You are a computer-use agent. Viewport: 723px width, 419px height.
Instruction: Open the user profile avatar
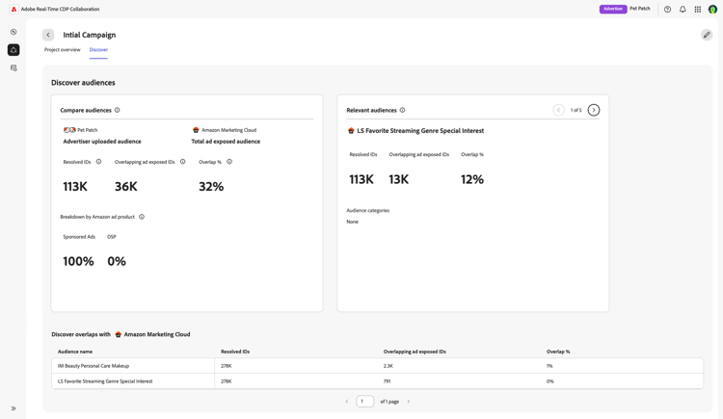(712, 10)
